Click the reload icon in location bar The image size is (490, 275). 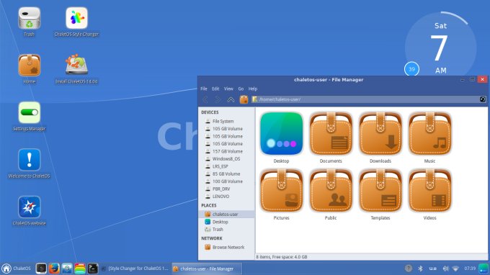(x=483, y=99)
